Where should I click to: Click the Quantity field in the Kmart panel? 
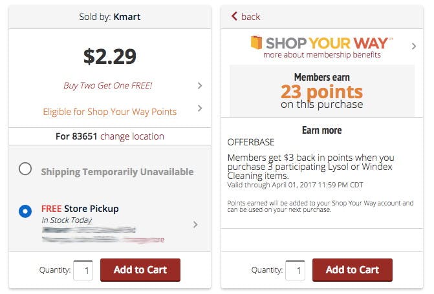83,270
